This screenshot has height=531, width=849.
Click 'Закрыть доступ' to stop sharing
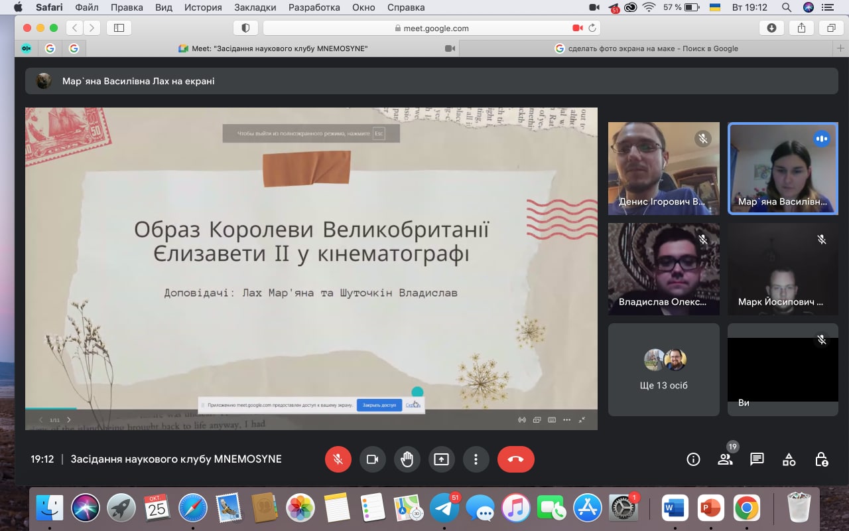pos(379,405)
